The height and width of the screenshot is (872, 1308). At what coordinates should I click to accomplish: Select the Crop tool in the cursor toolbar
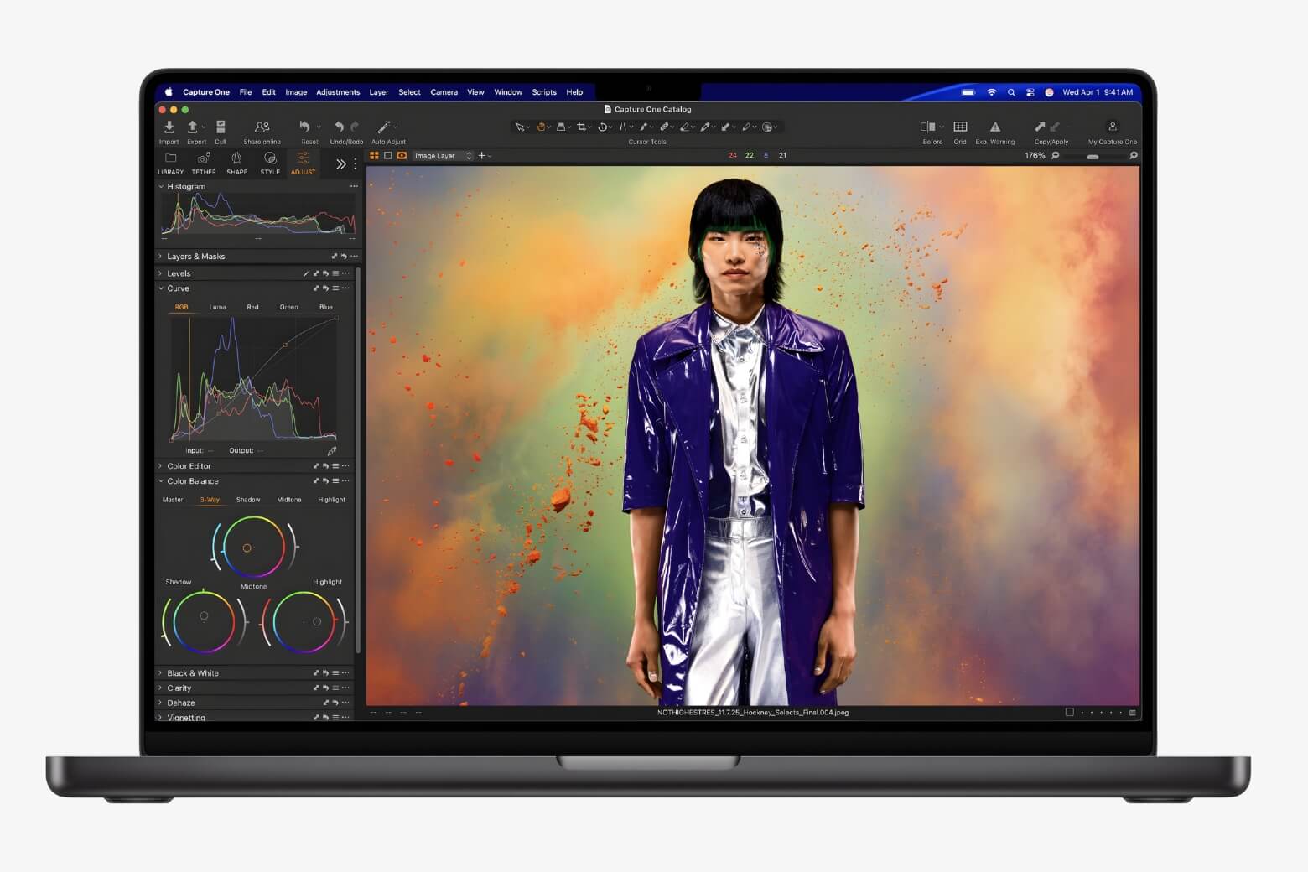coord(581,127)
